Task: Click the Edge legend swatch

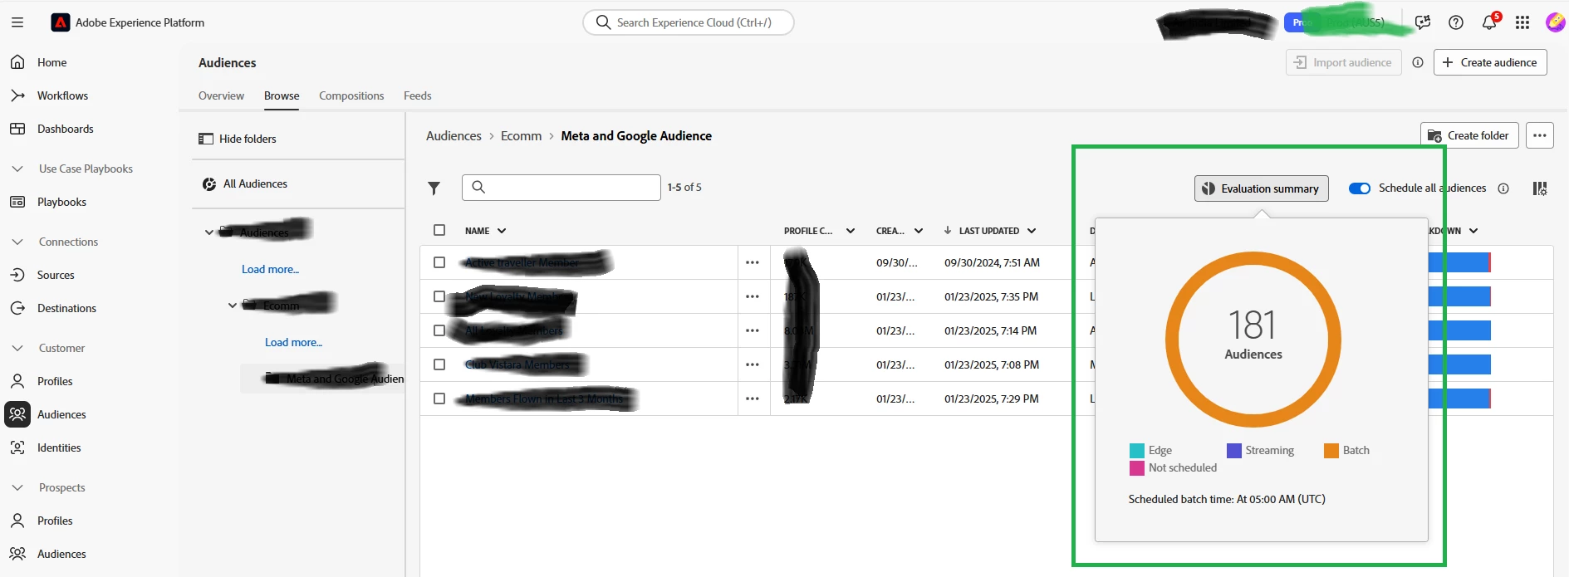Action: point(1137,451)
